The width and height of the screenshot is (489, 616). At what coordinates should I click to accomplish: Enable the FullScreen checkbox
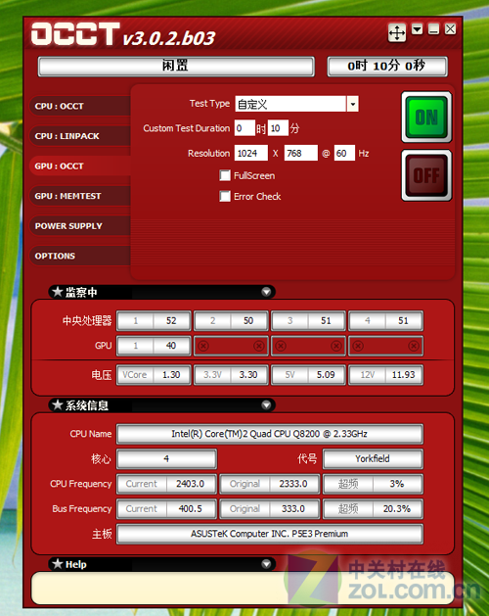pyautogui.click(x=225, y=175)
